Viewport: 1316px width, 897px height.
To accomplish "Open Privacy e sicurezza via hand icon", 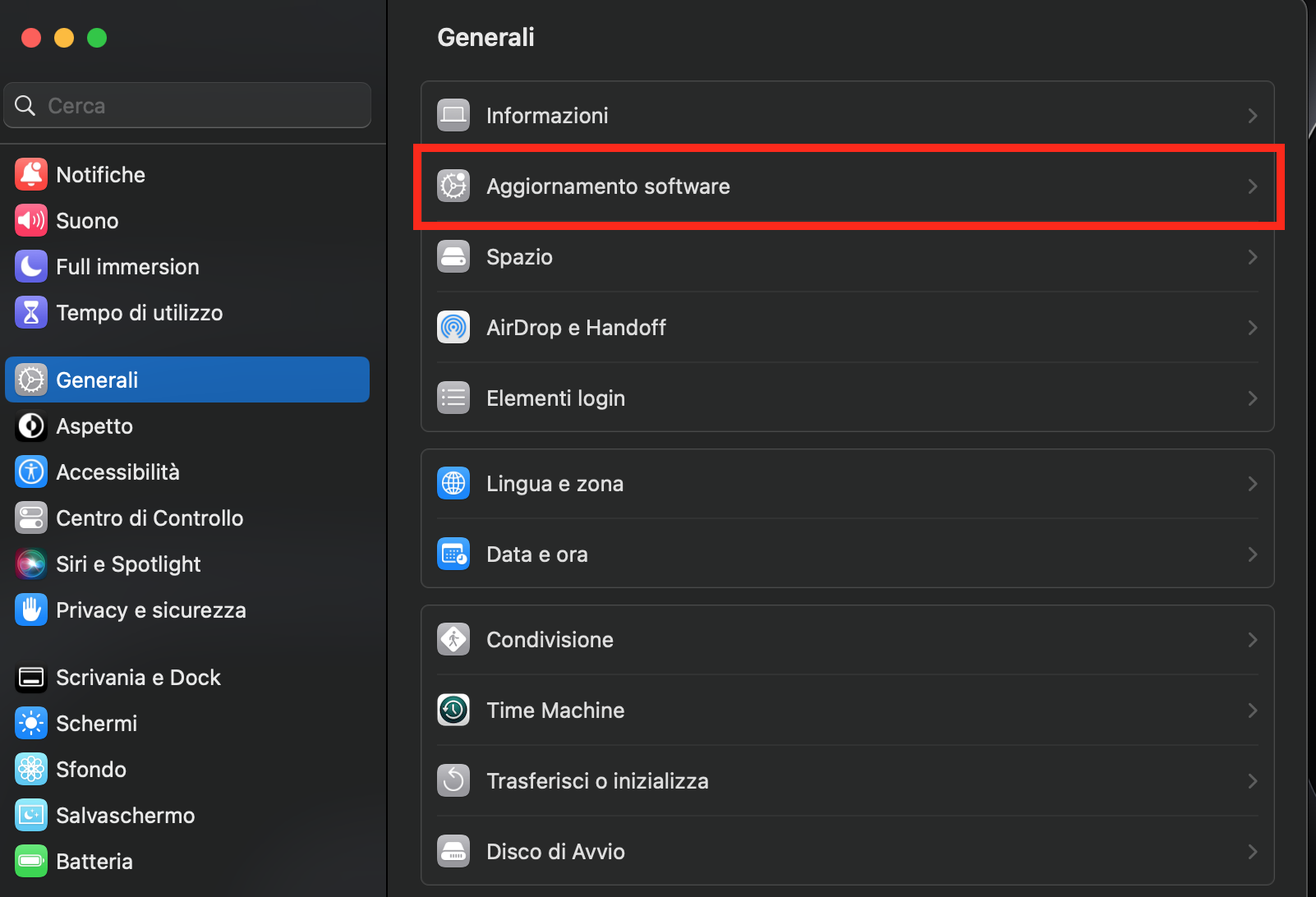I will pos(30,609).
